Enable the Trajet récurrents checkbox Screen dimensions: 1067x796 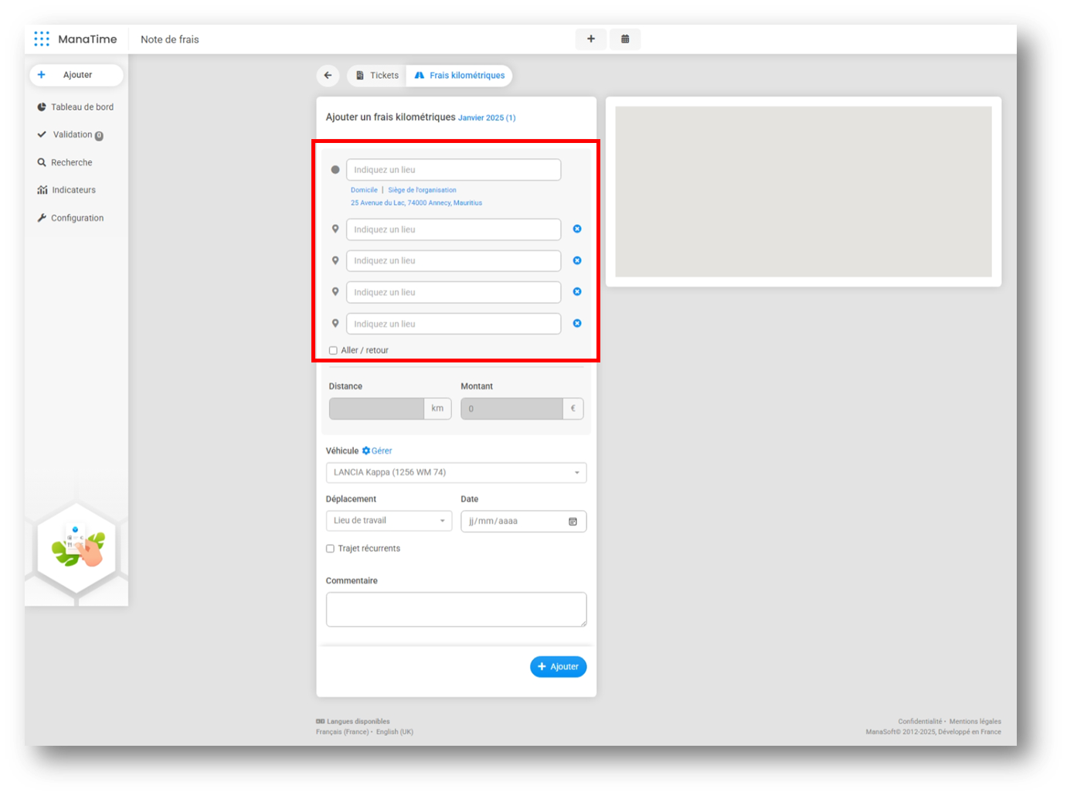coord(330,549)
